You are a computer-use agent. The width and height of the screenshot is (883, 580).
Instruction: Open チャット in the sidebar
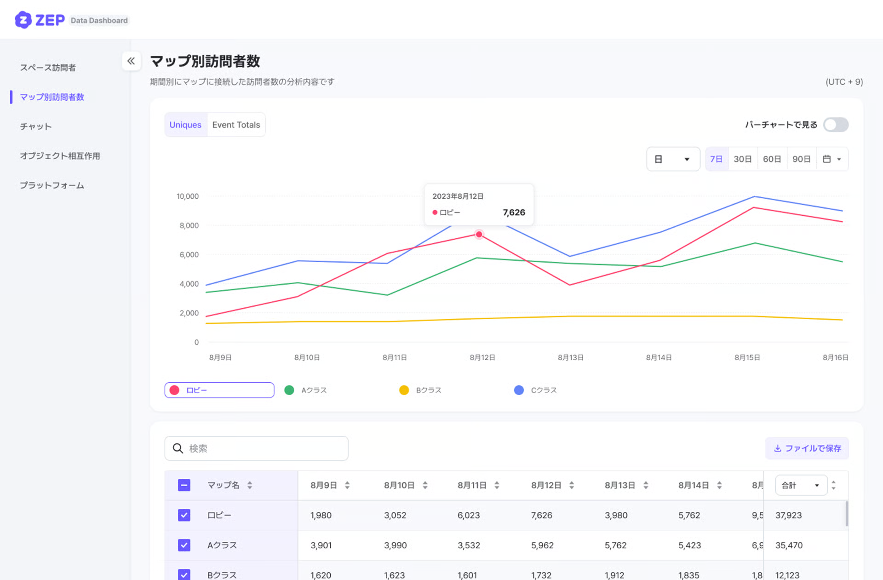point(36,126)
